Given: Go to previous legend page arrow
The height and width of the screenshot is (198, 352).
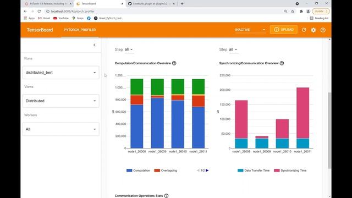Looking at the screenshot, I should 198,170.
